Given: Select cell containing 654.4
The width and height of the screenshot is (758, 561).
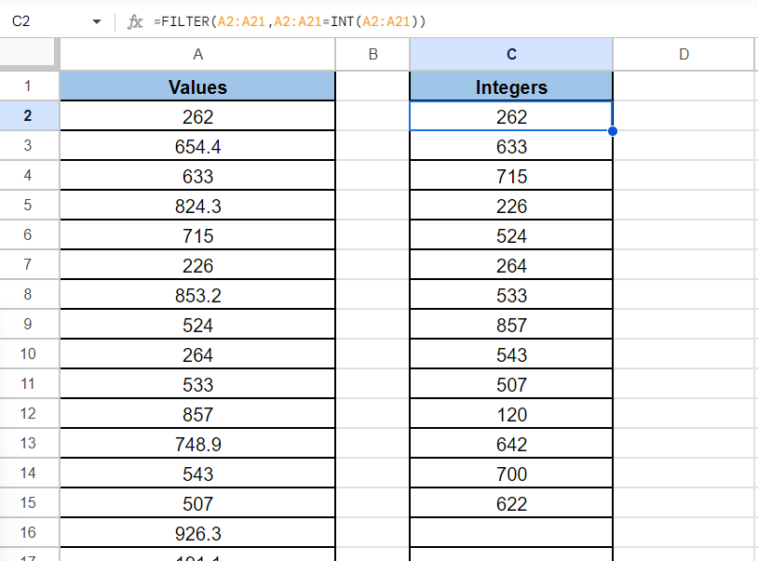Looking at the screenshot, I should (x=197, y=146).
